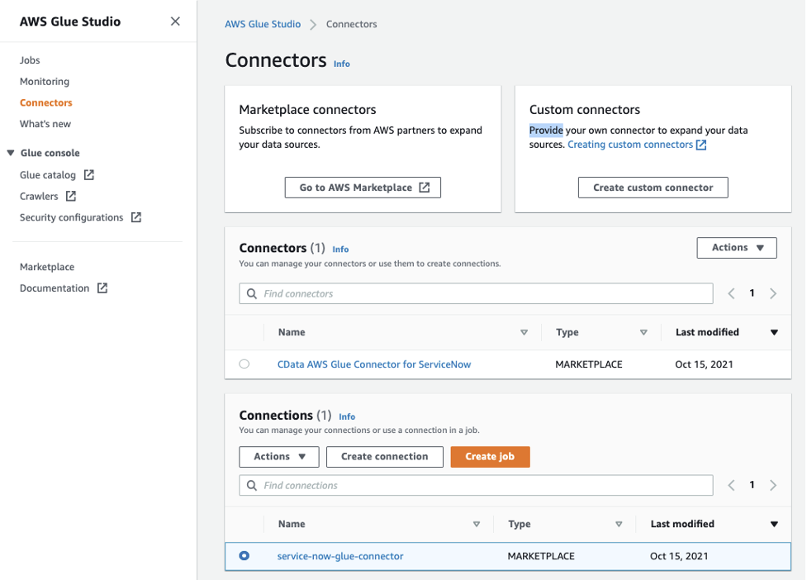Click external link icon beside Crawlers
Viewport: 807px width, 580px height.
(71, 197)
